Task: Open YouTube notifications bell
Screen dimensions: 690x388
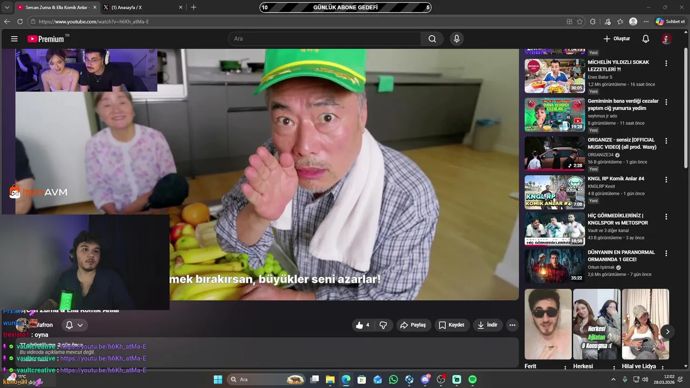Action: click(x=646, y=39)
